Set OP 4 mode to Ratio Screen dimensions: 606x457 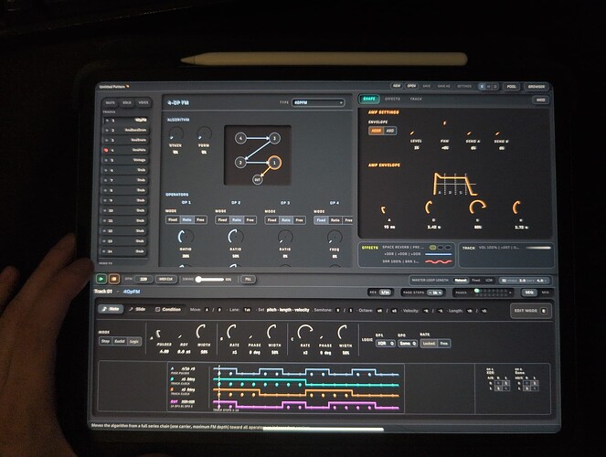coord(335,219)
